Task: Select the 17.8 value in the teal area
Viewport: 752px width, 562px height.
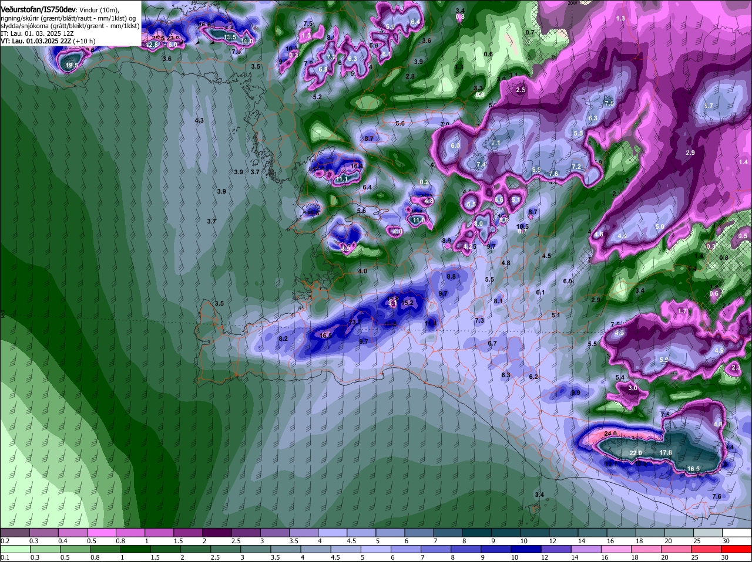Action: (666, 452)
